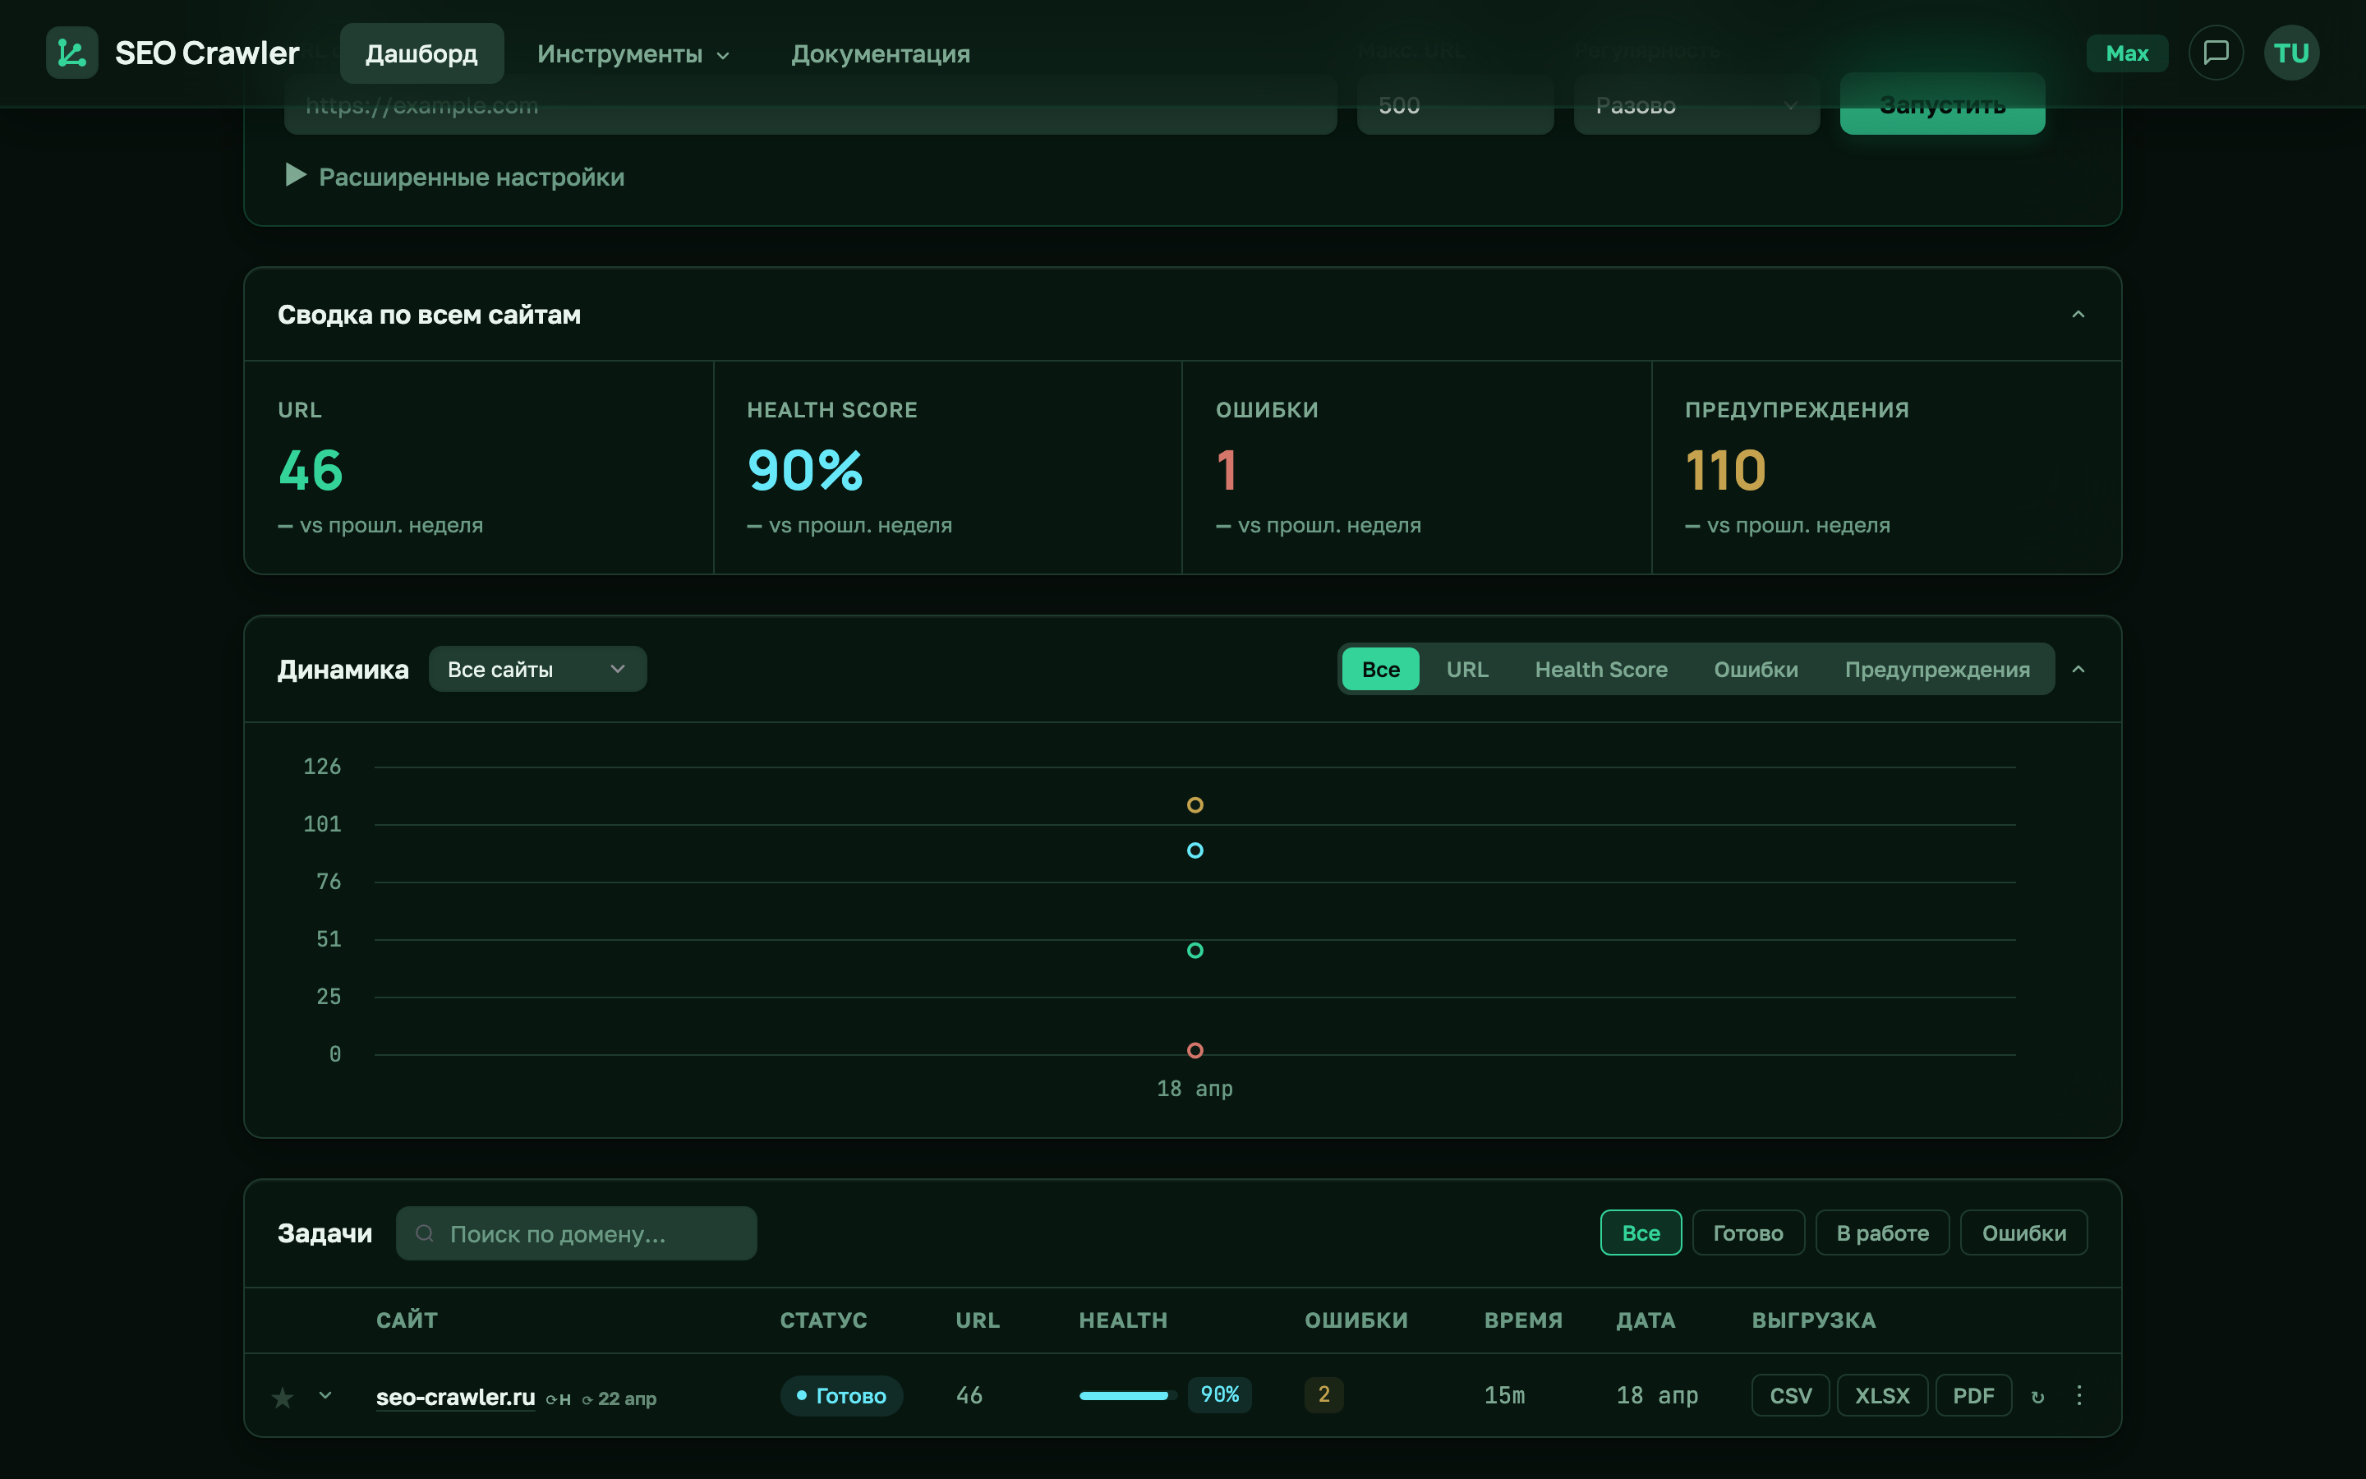The height and width of the screenshot is (1479, 2366).
Task: Click the 90% health badge in the task row
Action: 1219,1395
